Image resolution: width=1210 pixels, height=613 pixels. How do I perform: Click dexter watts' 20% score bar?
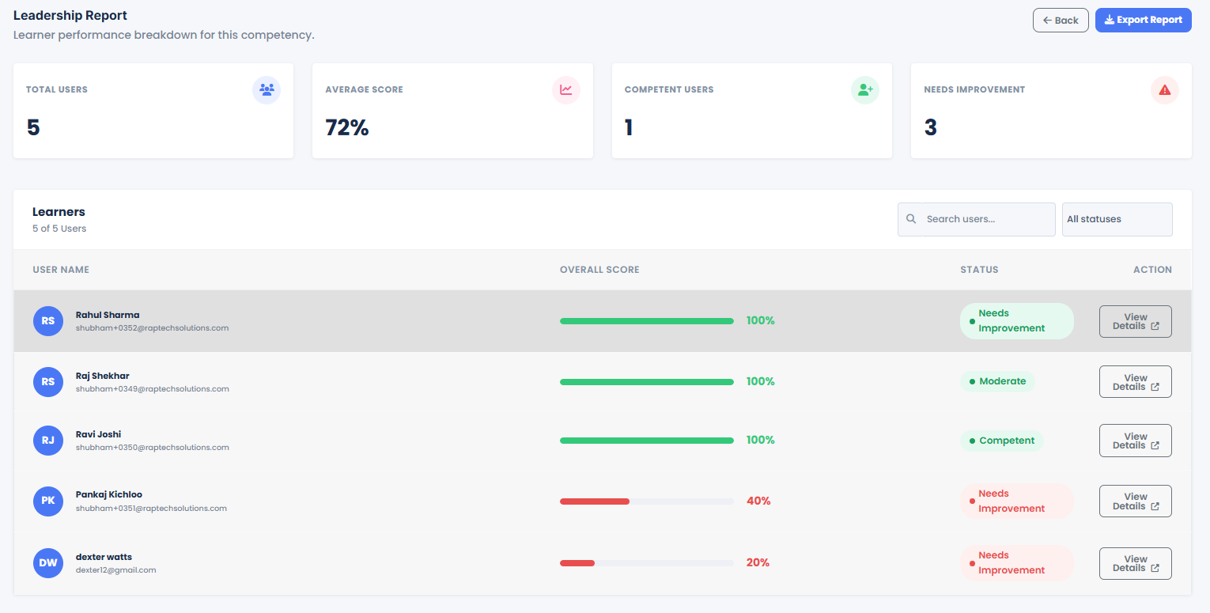click(647, 563)
